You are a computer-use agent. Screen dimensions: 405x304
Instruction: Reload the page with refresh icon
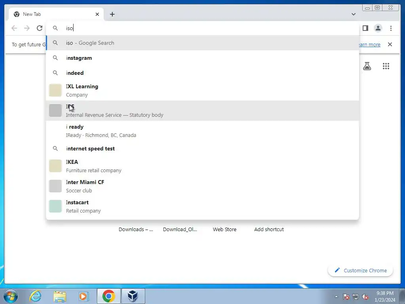pyautogui.click(x=40, y=28)
